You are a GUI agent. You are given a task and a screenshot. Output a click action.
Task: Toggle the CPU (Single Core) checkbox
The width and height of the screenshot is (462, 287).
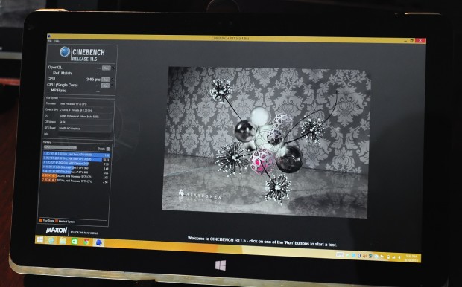click(x=113, y=86)
